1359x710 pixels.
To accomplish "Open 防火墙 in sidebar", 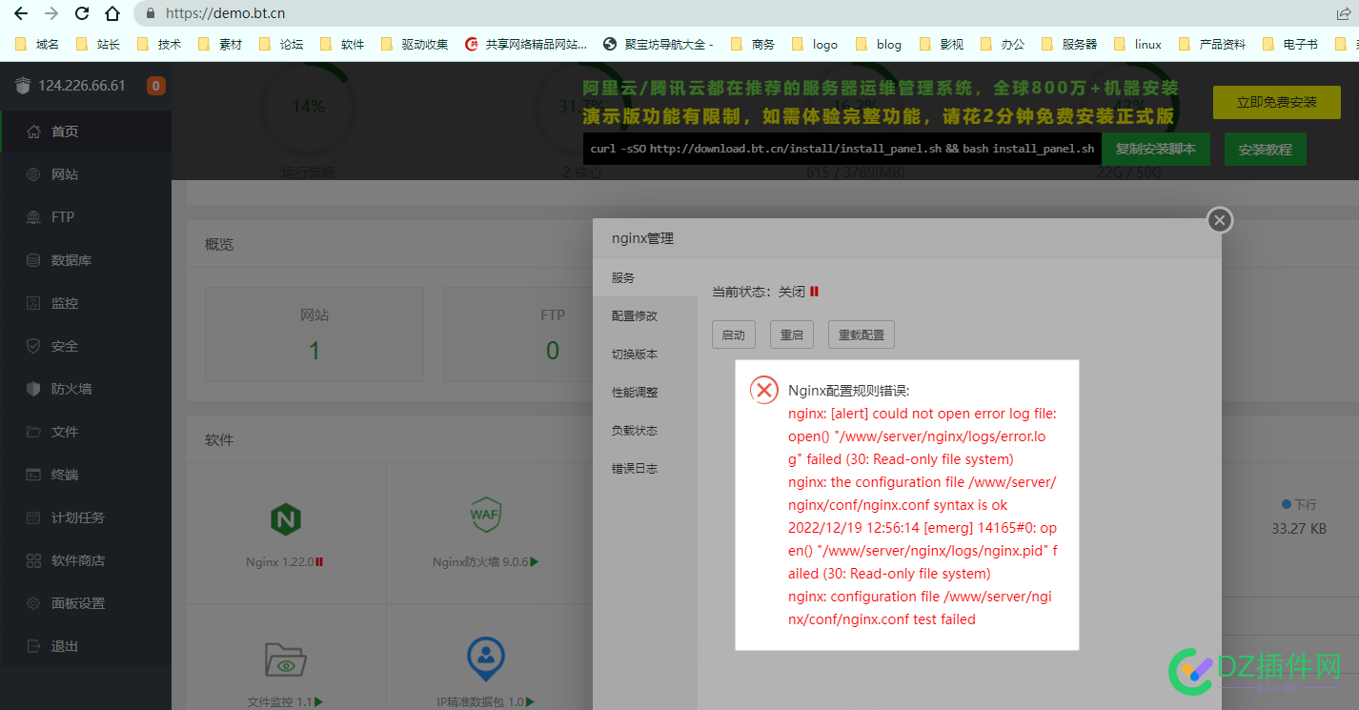I will tap(86, 389).
